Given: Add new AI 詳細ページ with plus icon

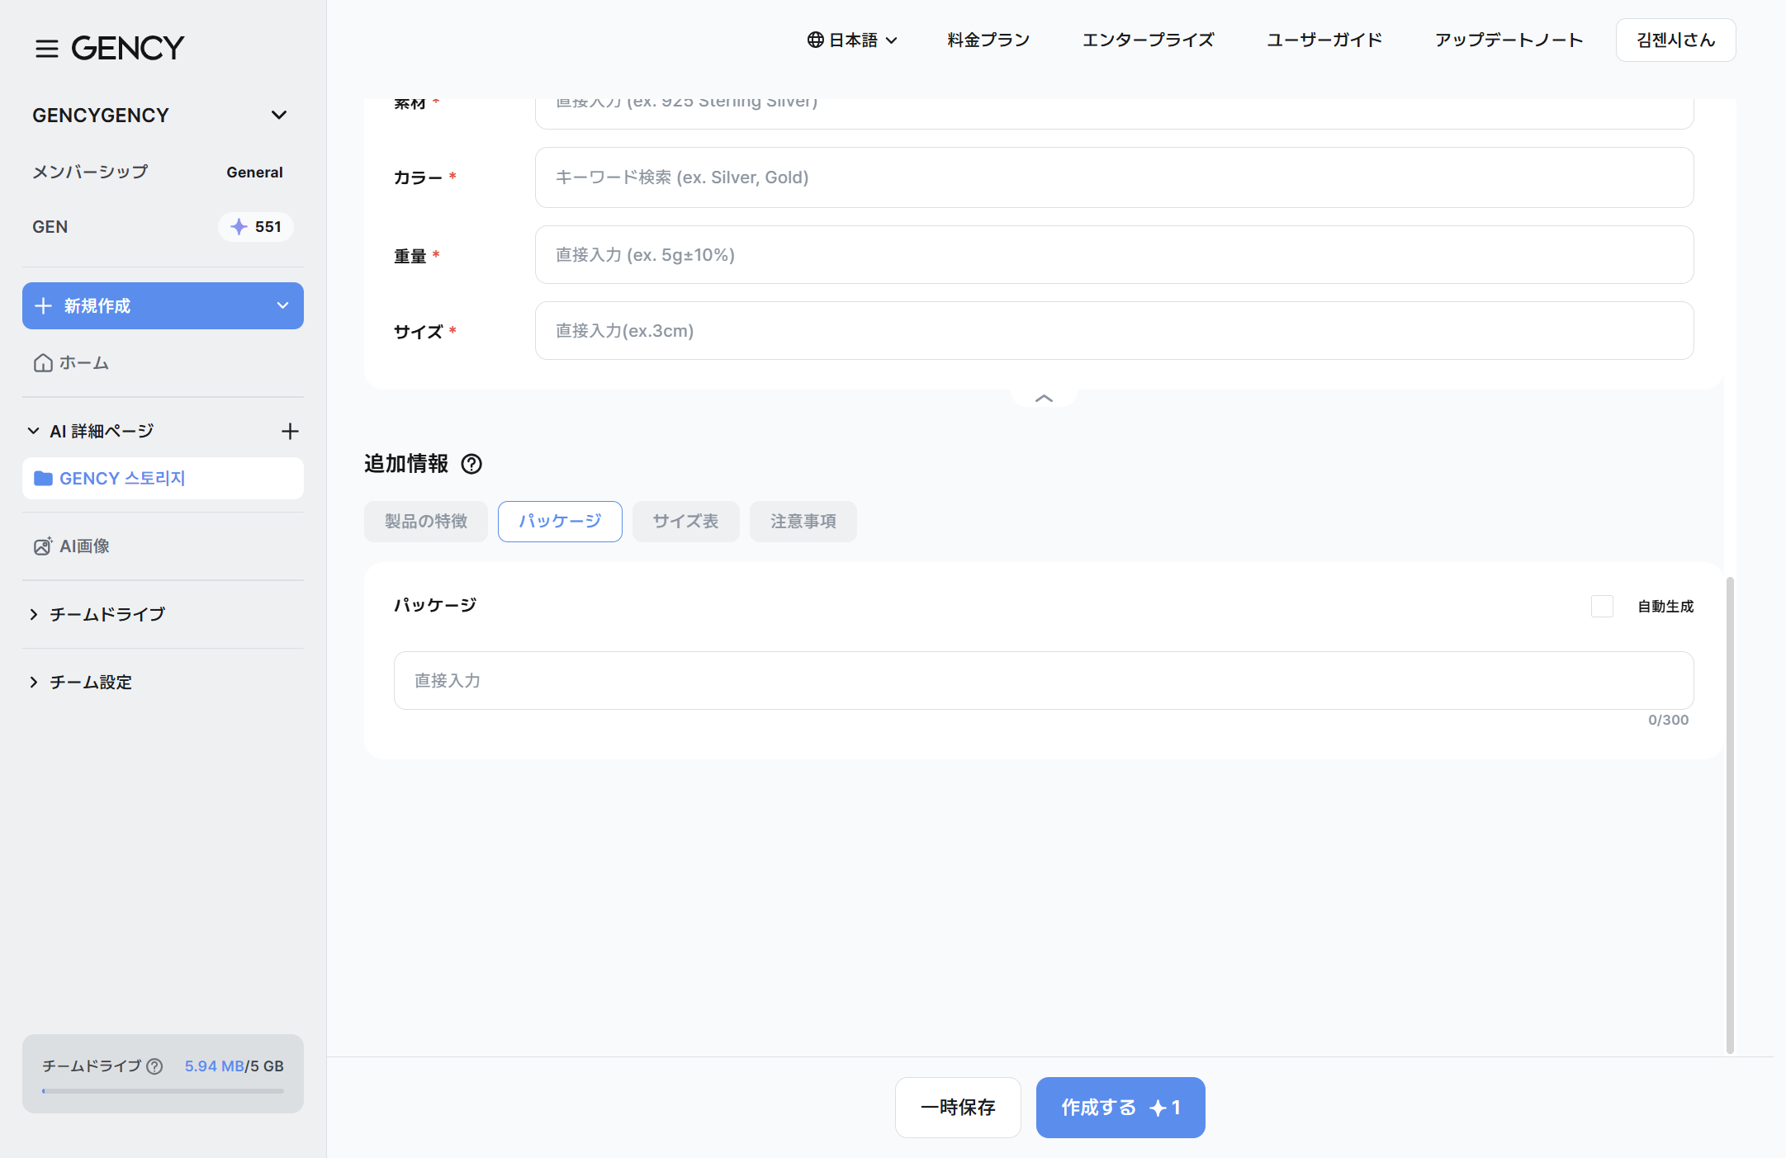Looking at the screenshot, I should (290, 431).
